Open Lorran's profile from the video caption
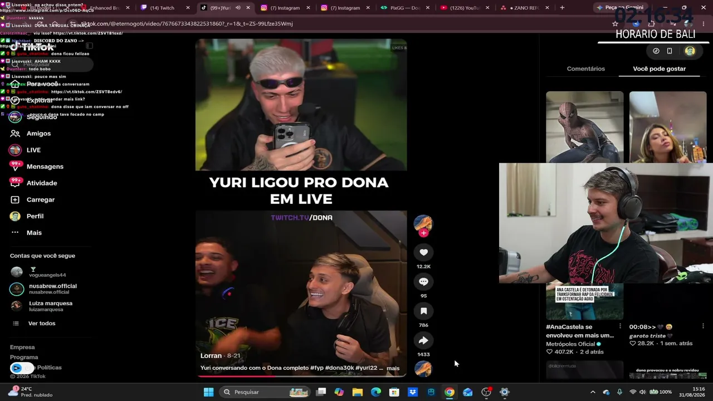Viewport: 713px width, 401px height. click(x=211, y=355)
